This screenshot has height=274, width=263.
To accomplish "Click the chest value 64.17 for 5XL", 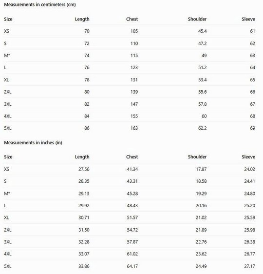I will [x=132, y=266].
